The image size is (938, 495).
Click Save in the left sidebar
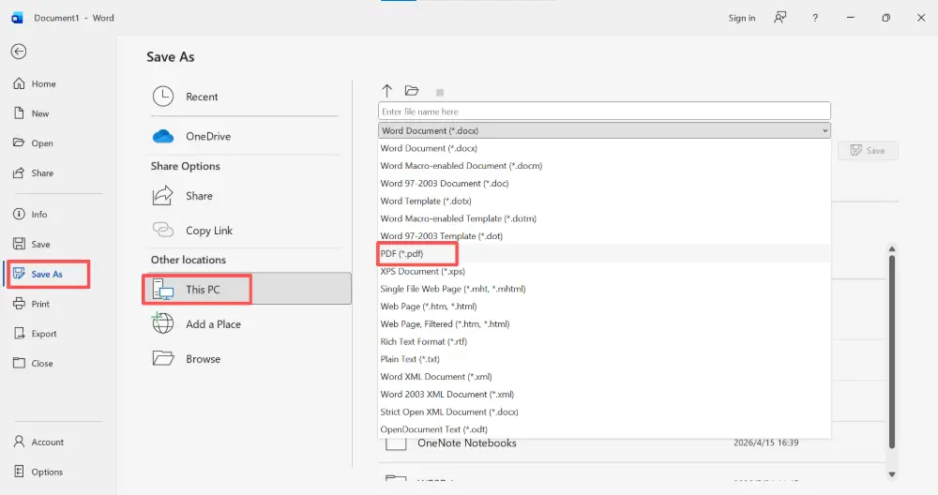[x=32, y=244]
